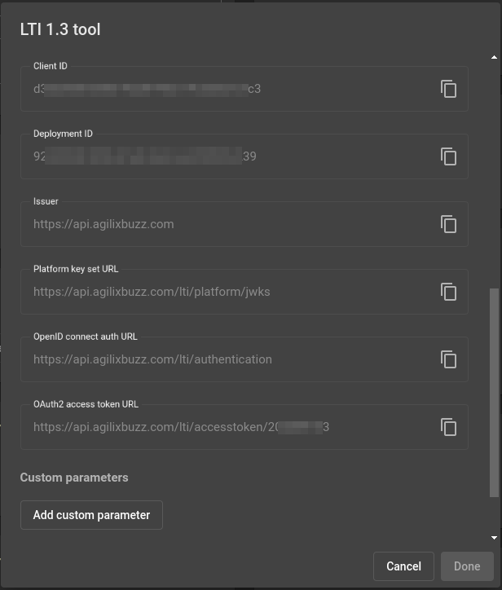Copy the OAuth2 access token URL

point(448,427)
